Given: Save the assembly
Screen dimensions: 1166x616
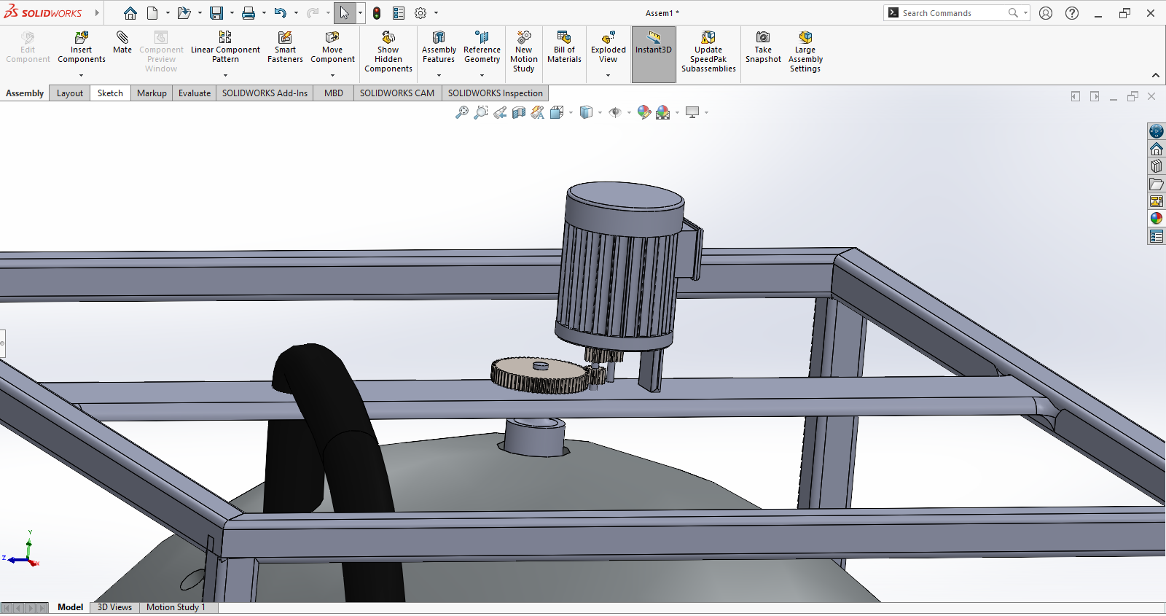Looking at the screenshot, I should click(216, 13).
